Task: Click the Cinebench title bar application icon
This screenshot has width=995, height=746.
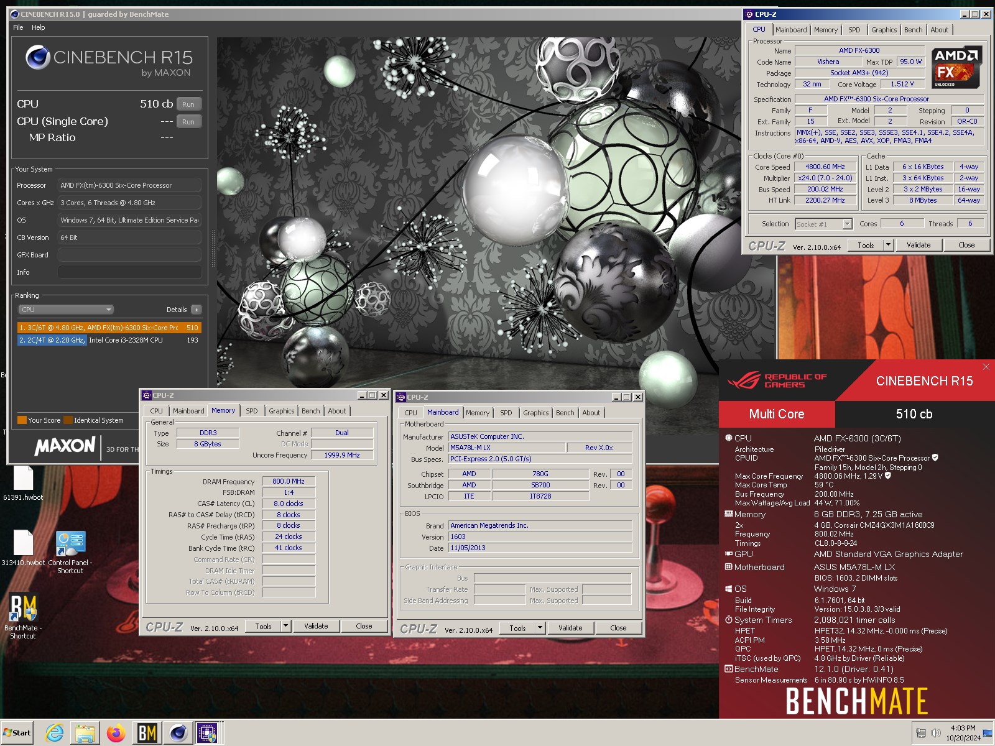Action: 14,14
